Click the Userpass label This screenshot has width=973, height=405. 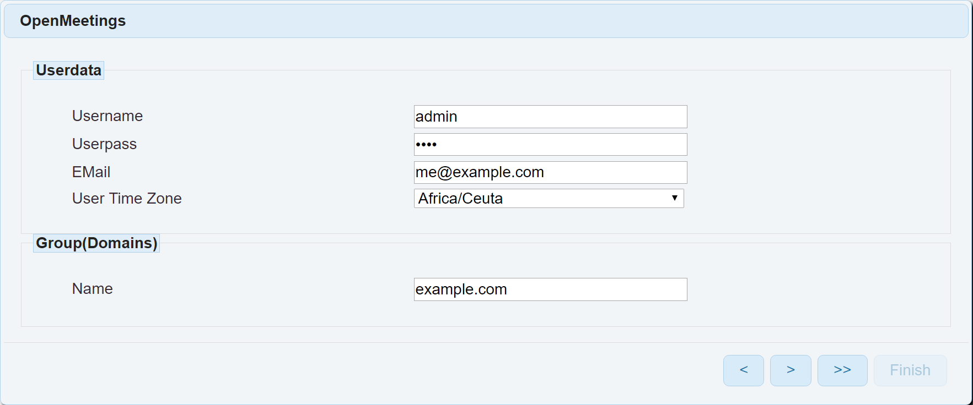pos(104,144)
